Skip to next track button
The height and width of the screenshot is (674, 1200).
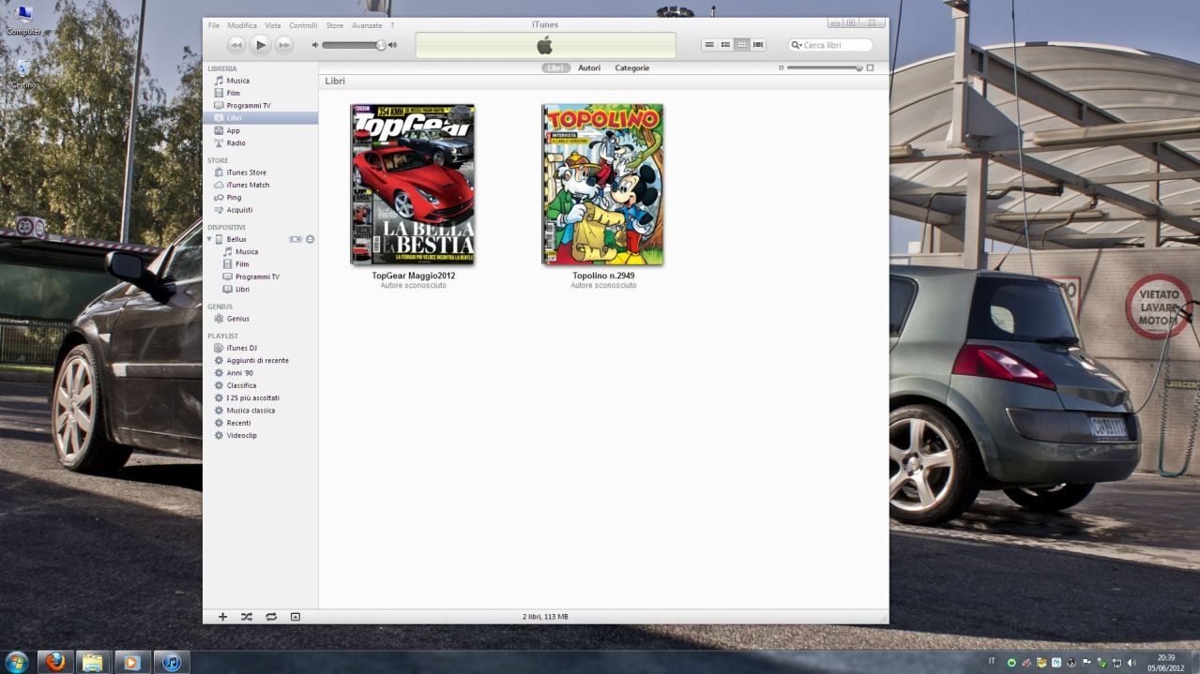pos(284,45)
